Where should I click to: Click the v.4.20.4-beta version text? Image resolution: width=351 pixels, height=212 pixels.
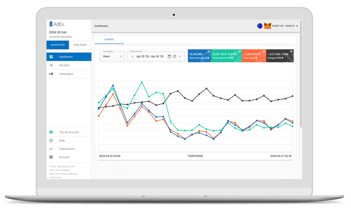tap(55, 178)
